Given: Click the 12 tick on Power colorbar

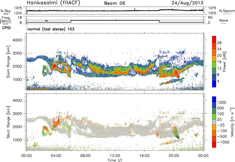Looking at the screenshot, I should tap(219, 68).
